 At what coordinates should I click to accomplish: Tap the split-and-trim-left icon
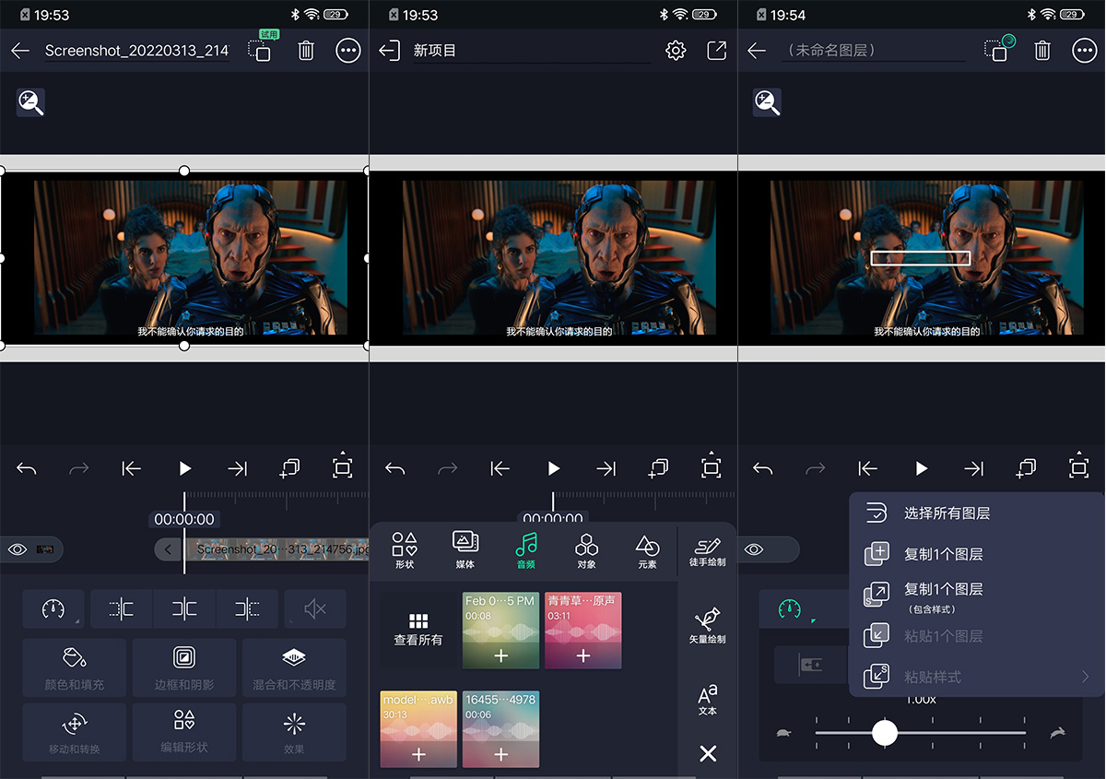(121, 608)
